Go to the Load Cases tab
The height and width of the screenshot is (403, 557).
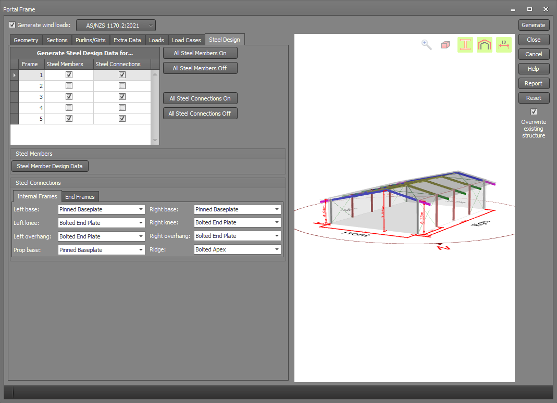point(186,40)
